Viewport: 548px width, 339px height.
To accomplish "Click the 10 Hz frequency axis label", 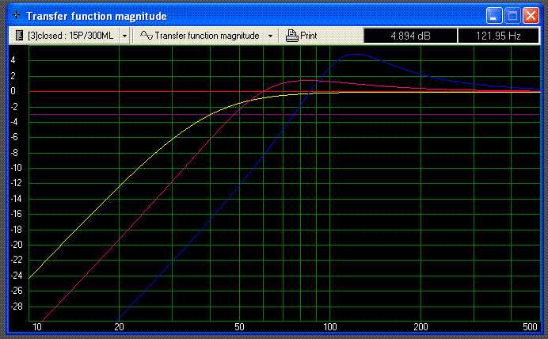I will (x=36, y=327).
